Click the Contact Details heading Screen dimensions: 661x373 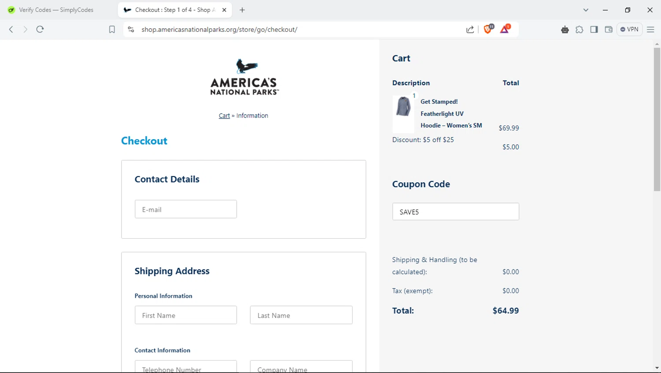[167, 179]
